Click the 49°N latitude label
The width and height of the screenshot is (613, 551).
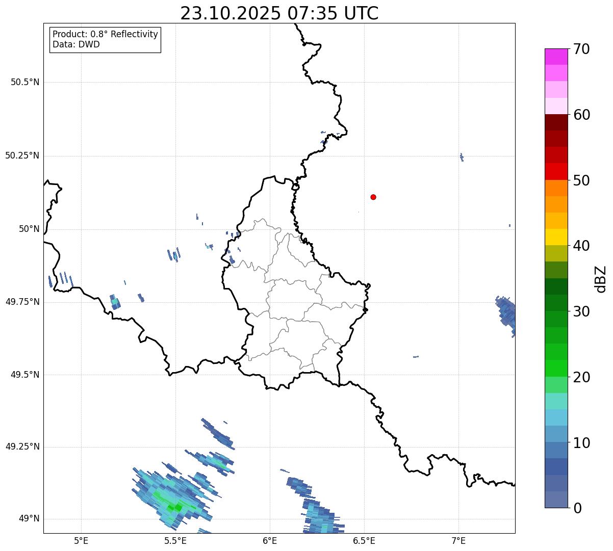click(29, 518)
